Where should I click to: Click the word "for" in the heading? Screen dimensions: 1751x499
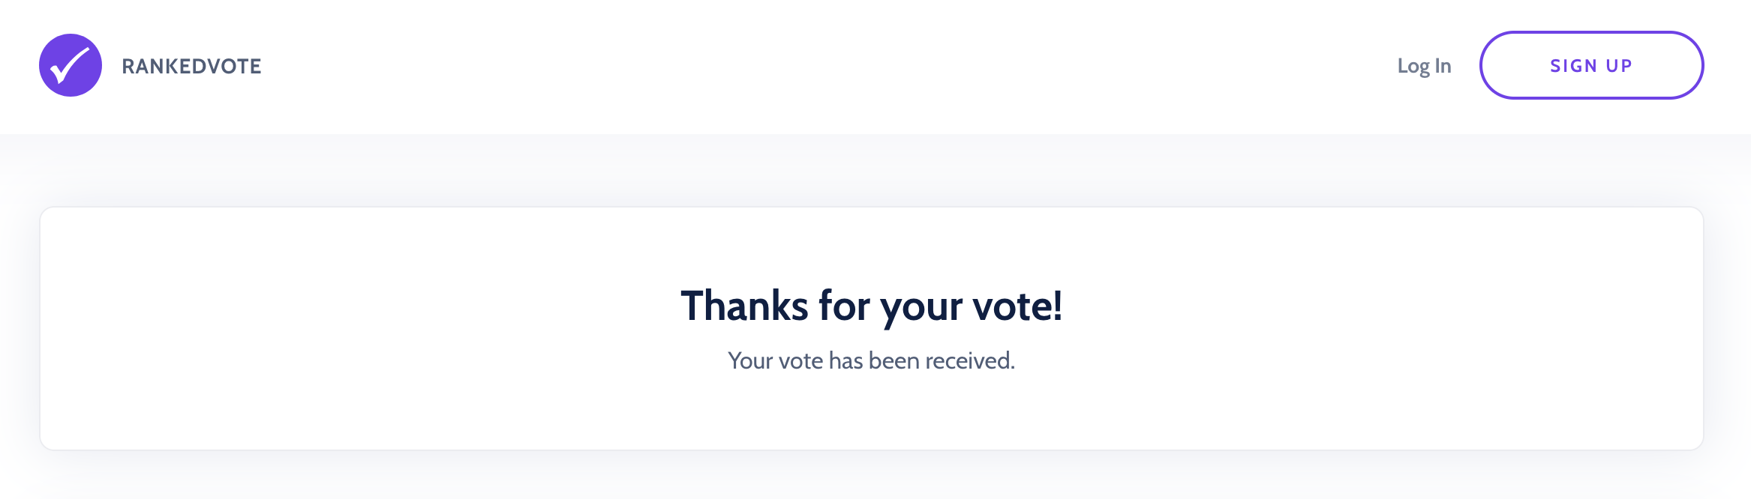(x=844, y=306)
